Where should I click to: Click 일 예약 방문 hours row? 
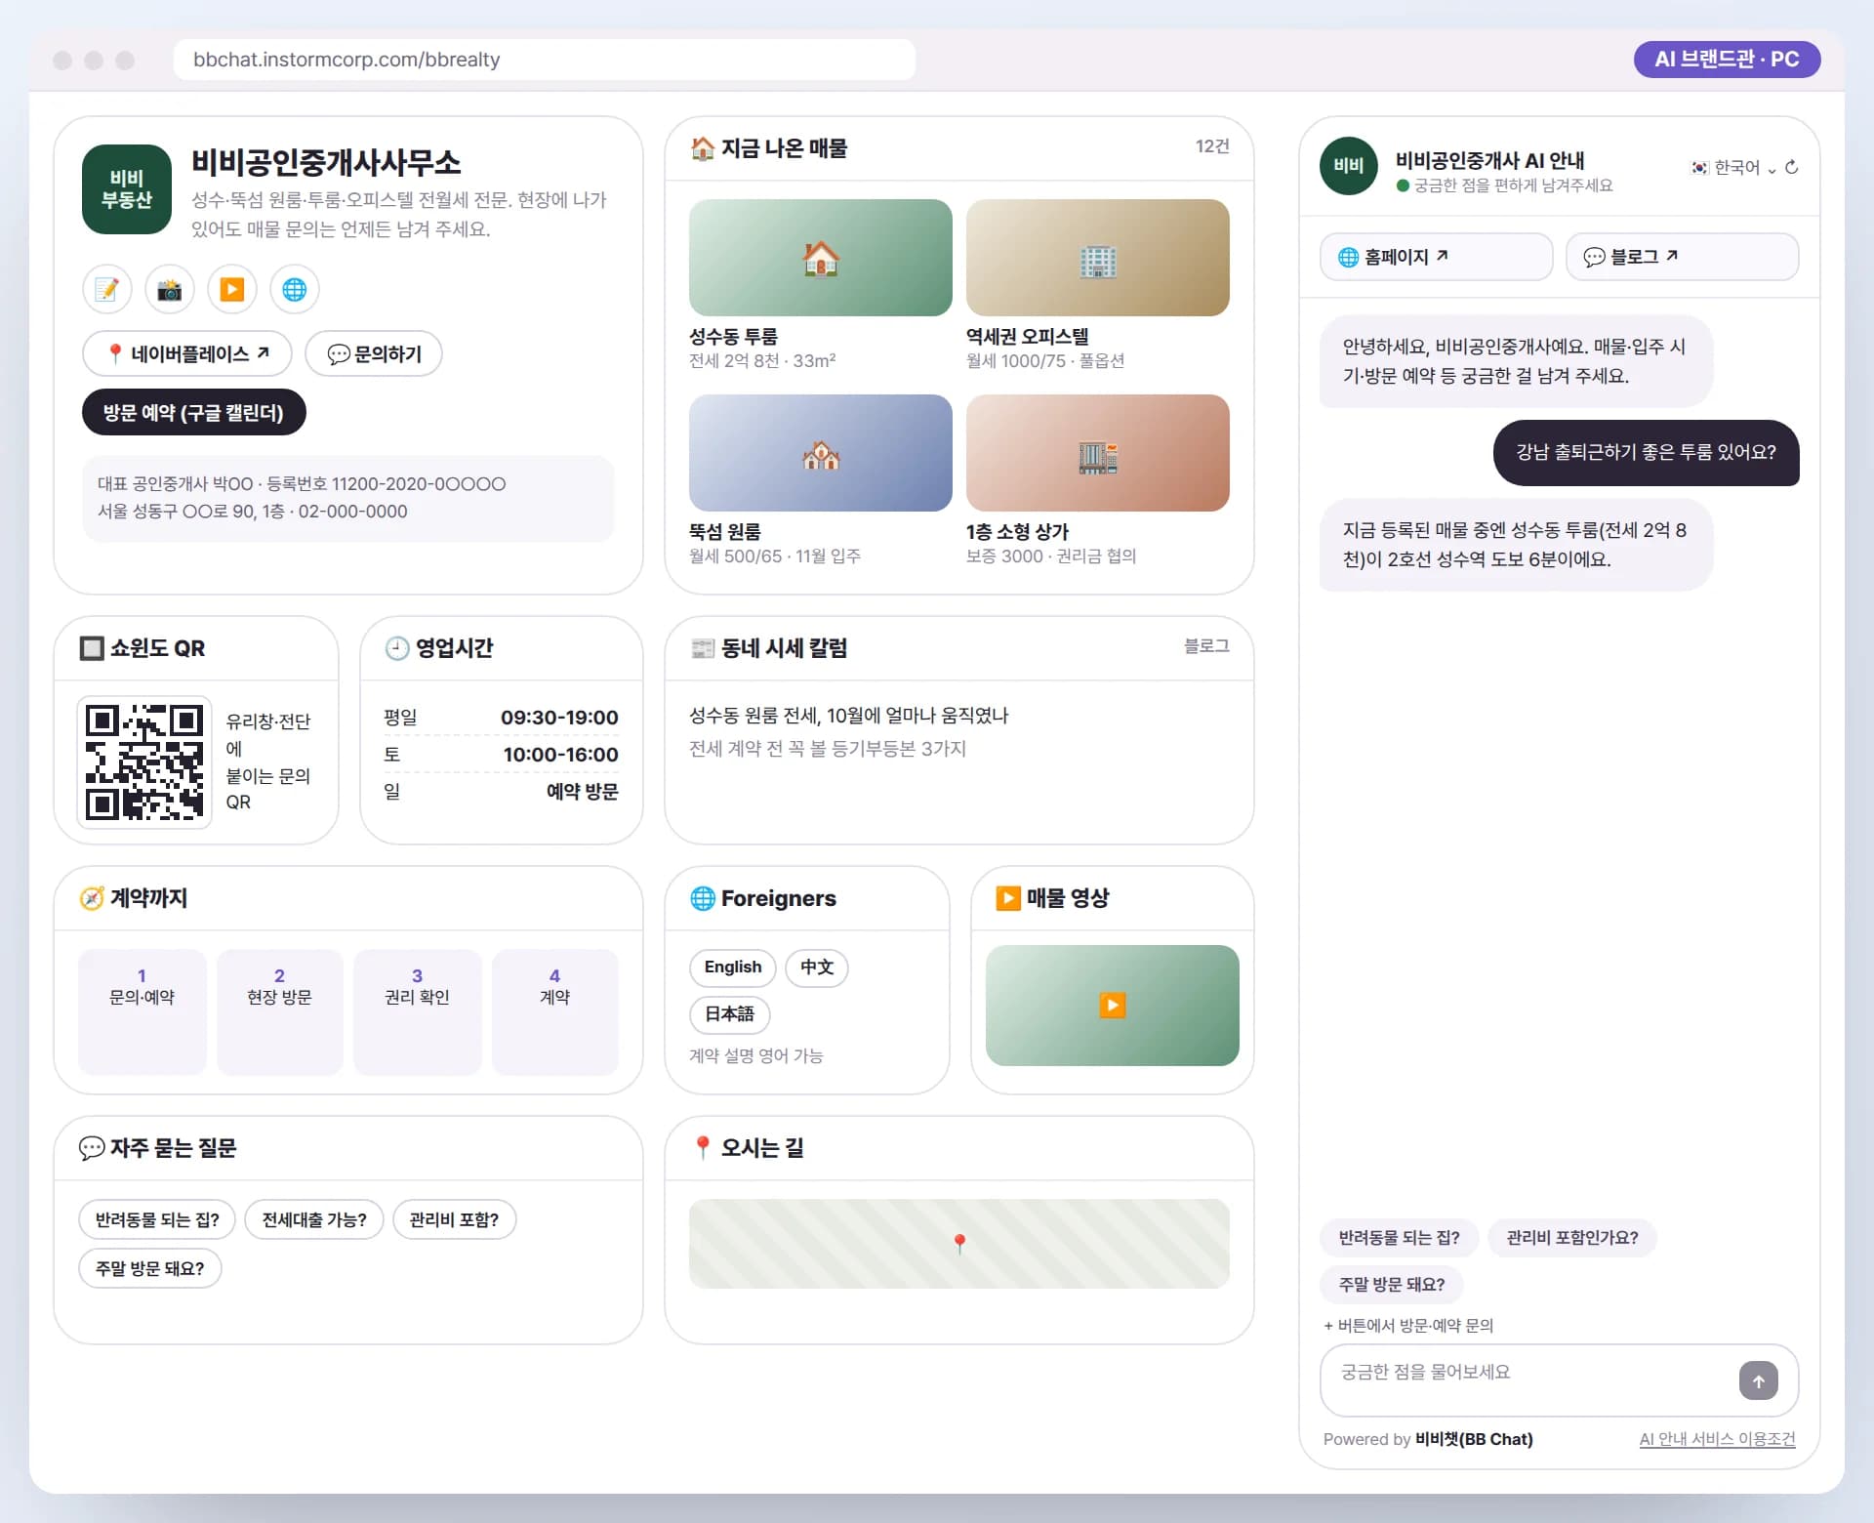(501, 792)
